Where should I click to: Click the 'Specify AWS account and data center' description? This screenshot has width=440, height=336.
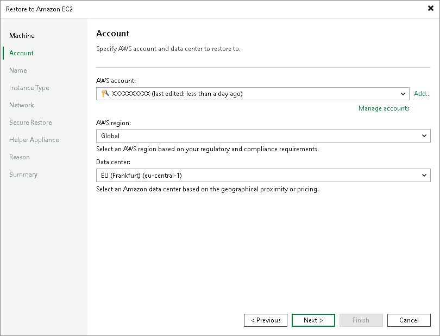[x=168, y=49]
